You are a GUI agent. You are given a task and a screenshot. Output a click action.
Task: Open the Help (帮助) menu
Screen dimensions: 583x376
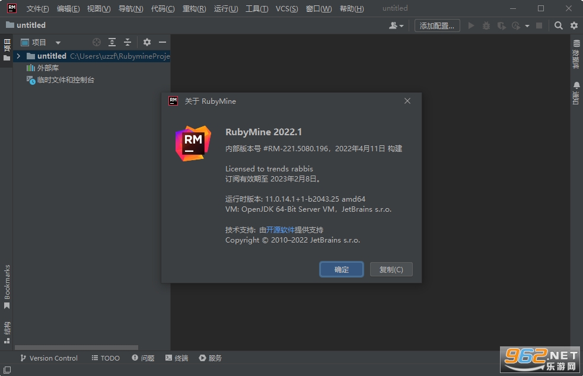352,8
